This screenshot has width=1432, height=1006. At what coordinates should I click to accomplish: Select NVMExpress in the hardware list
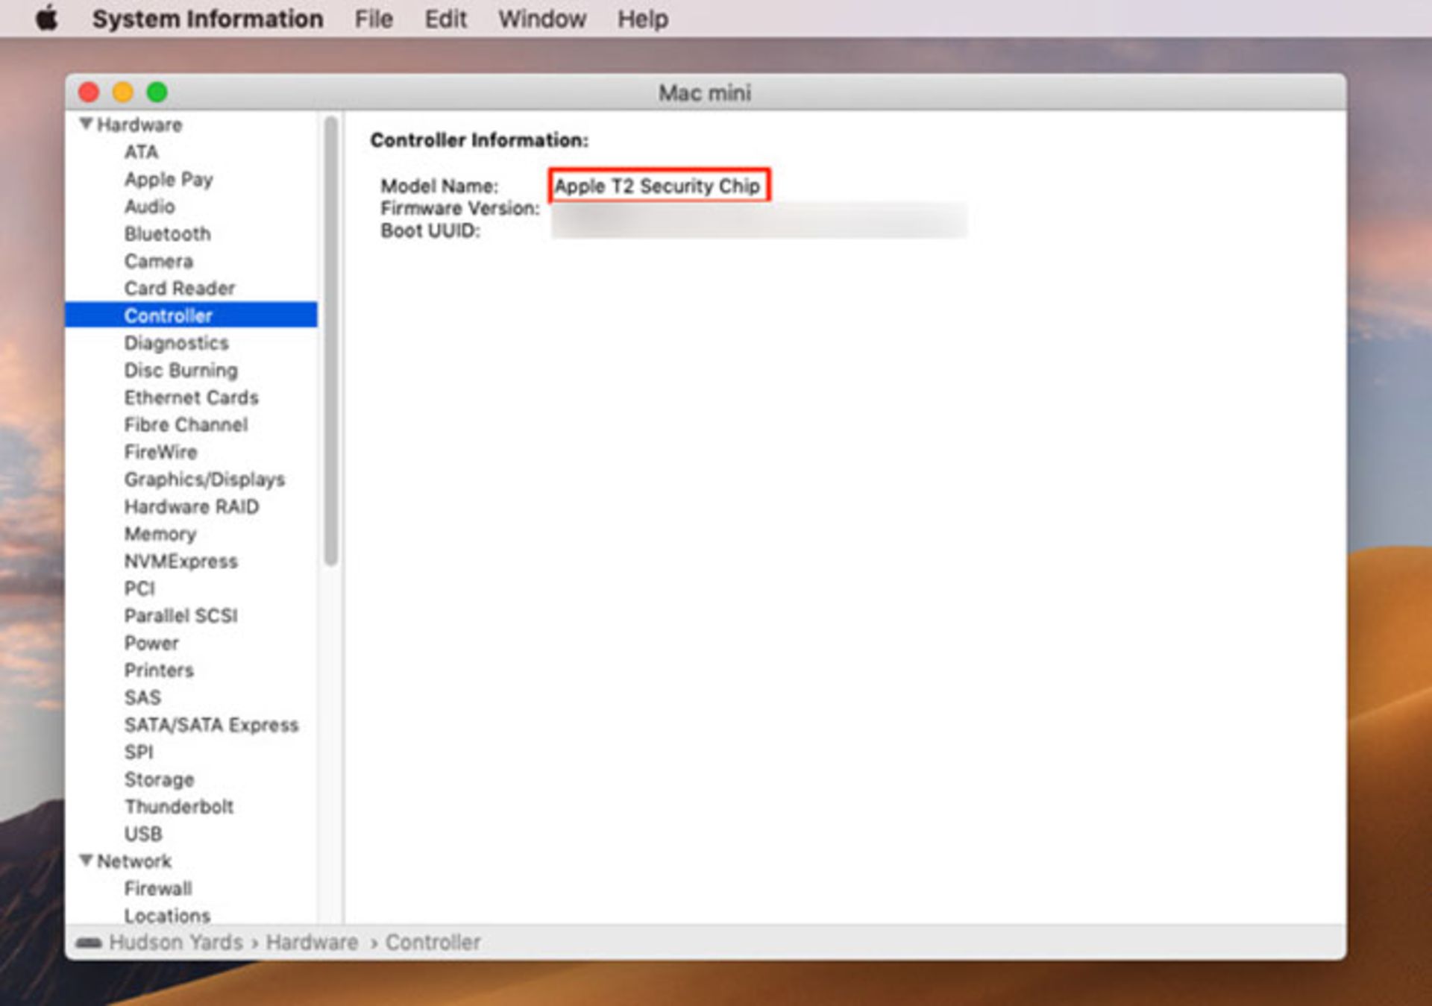click(x=180, y=561)
